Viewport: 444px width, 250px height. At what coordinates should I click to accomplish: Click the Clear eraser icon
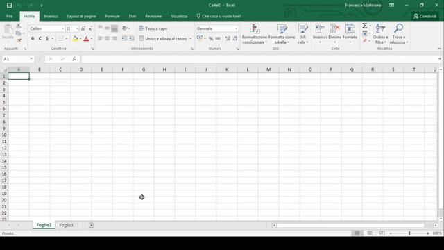click(365, 41)
